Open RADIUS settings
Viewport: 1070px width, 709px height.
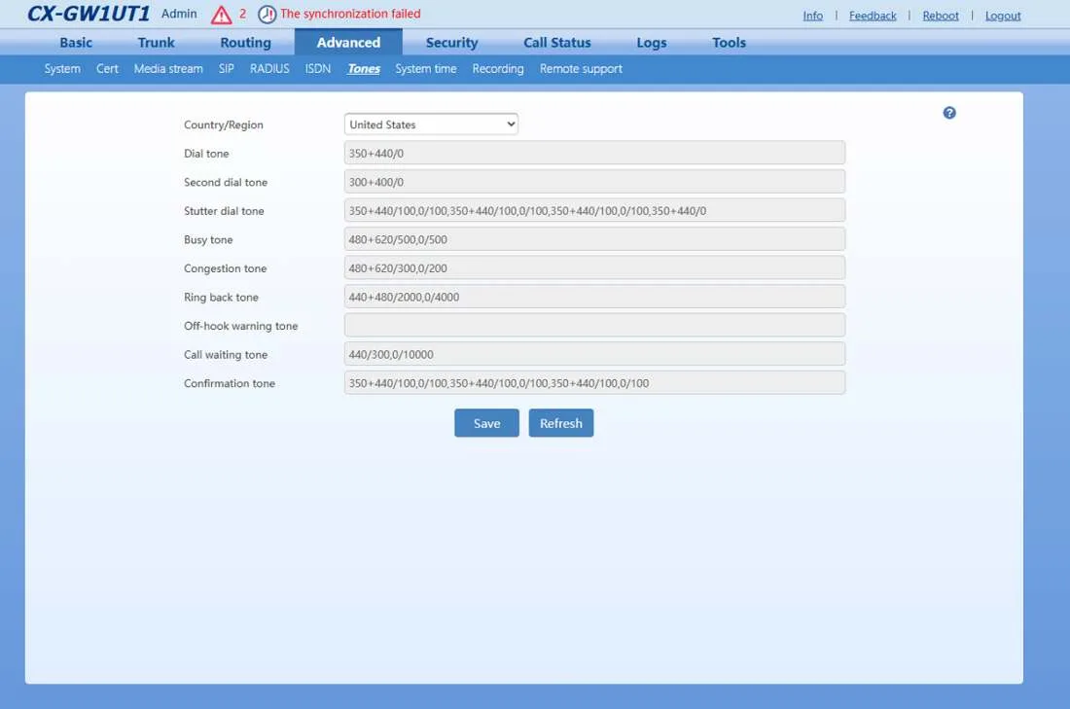[269, 69]
